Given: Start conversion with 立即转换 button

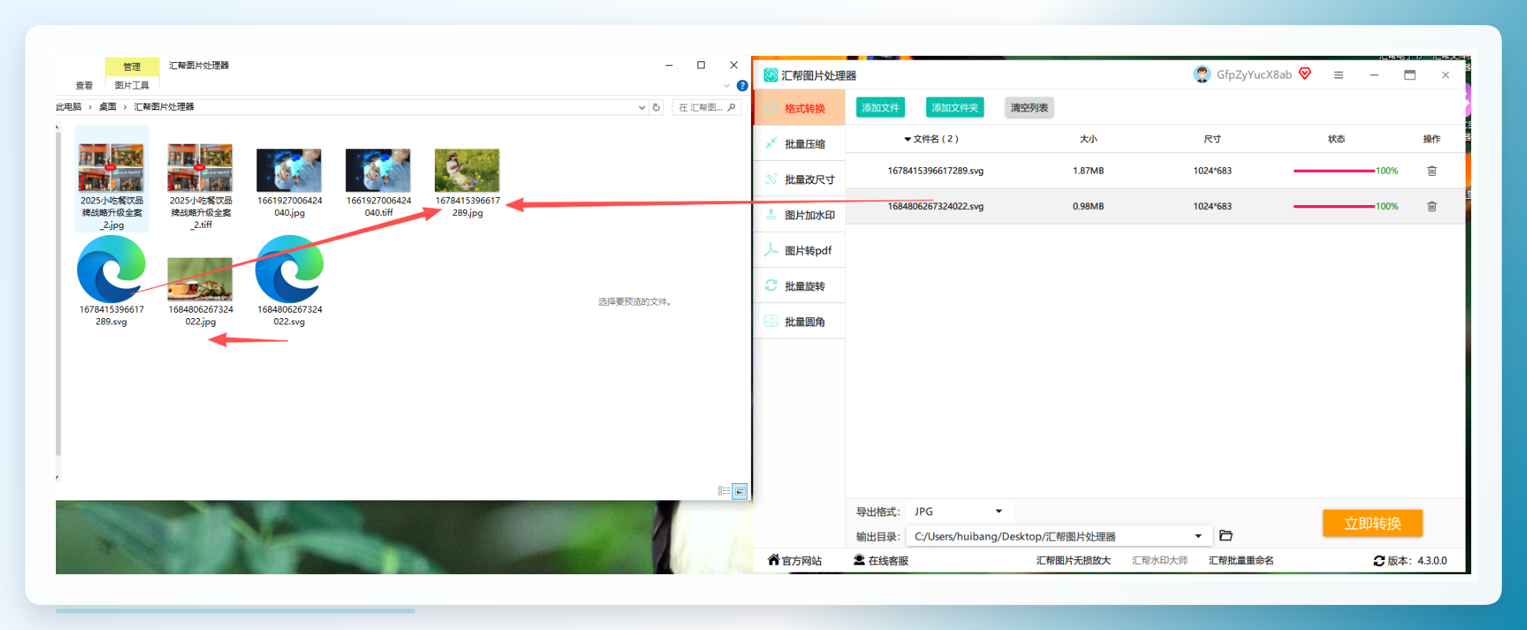Looking at the screenshot, I should point(1372,523).
